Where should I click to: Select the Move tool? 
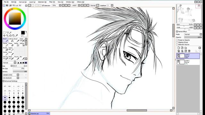click(4, 35)
